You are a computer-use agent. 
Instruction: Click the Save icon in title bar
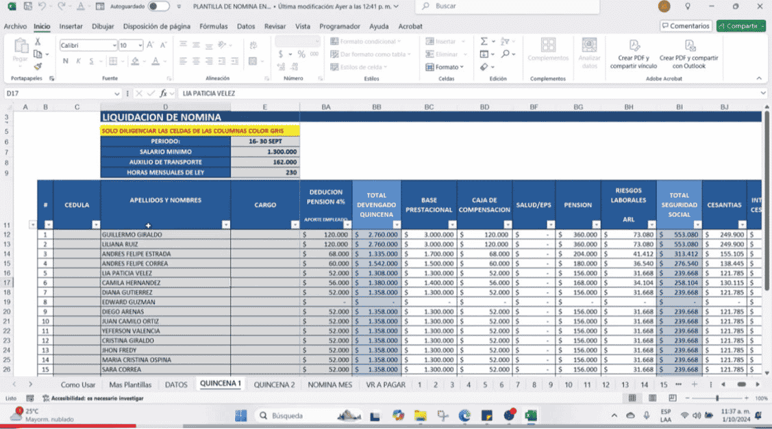[x=27, y=6]
